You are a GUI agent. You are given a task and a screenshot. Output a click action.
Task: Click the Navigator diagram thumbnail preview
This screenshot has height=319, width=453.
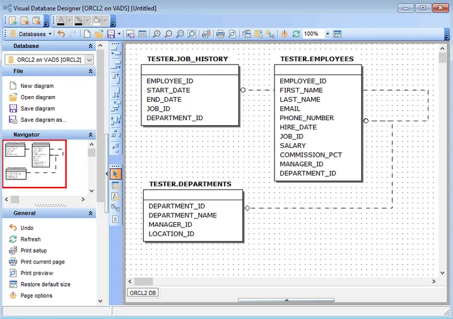coord(35,164)
